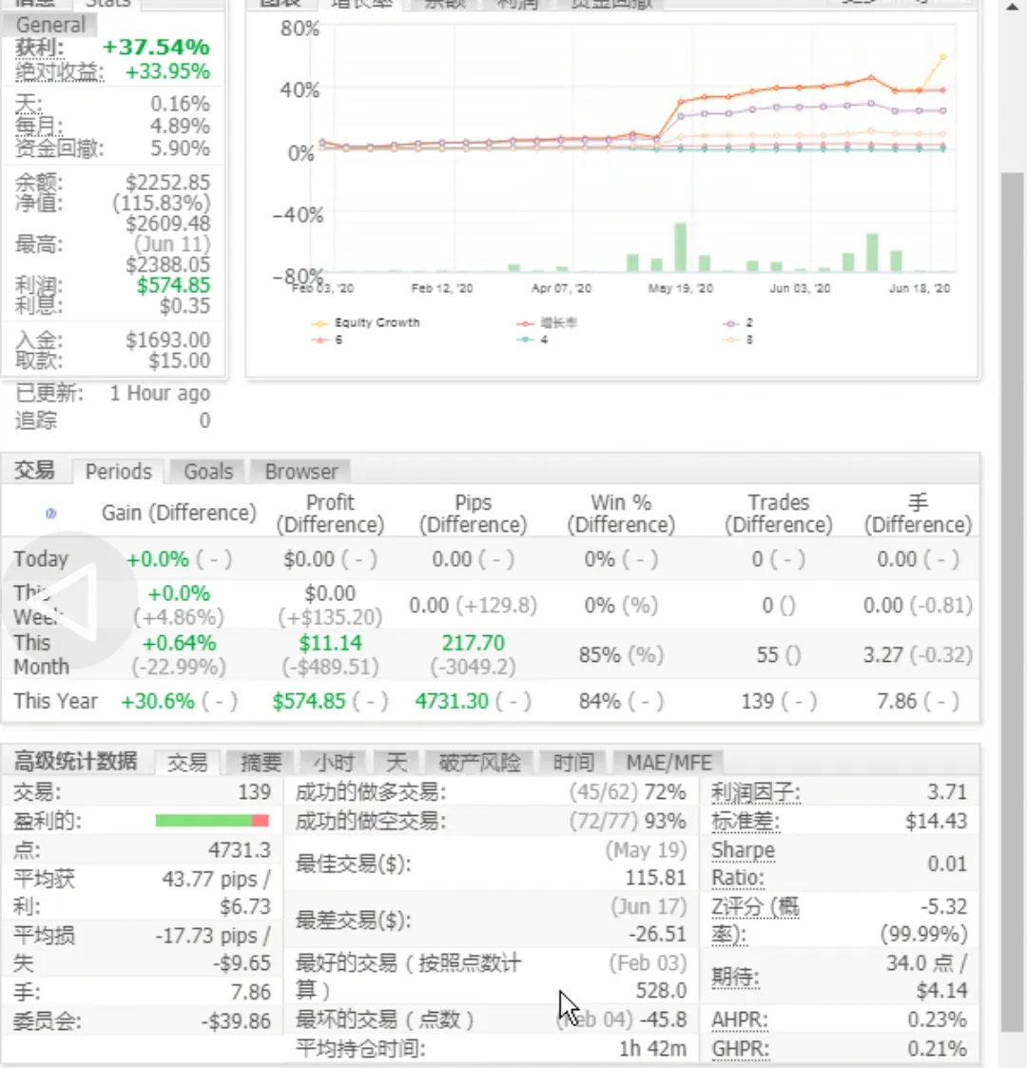Open the 小时 statistics tab
1027x1068 pixels.
[335, 762]
